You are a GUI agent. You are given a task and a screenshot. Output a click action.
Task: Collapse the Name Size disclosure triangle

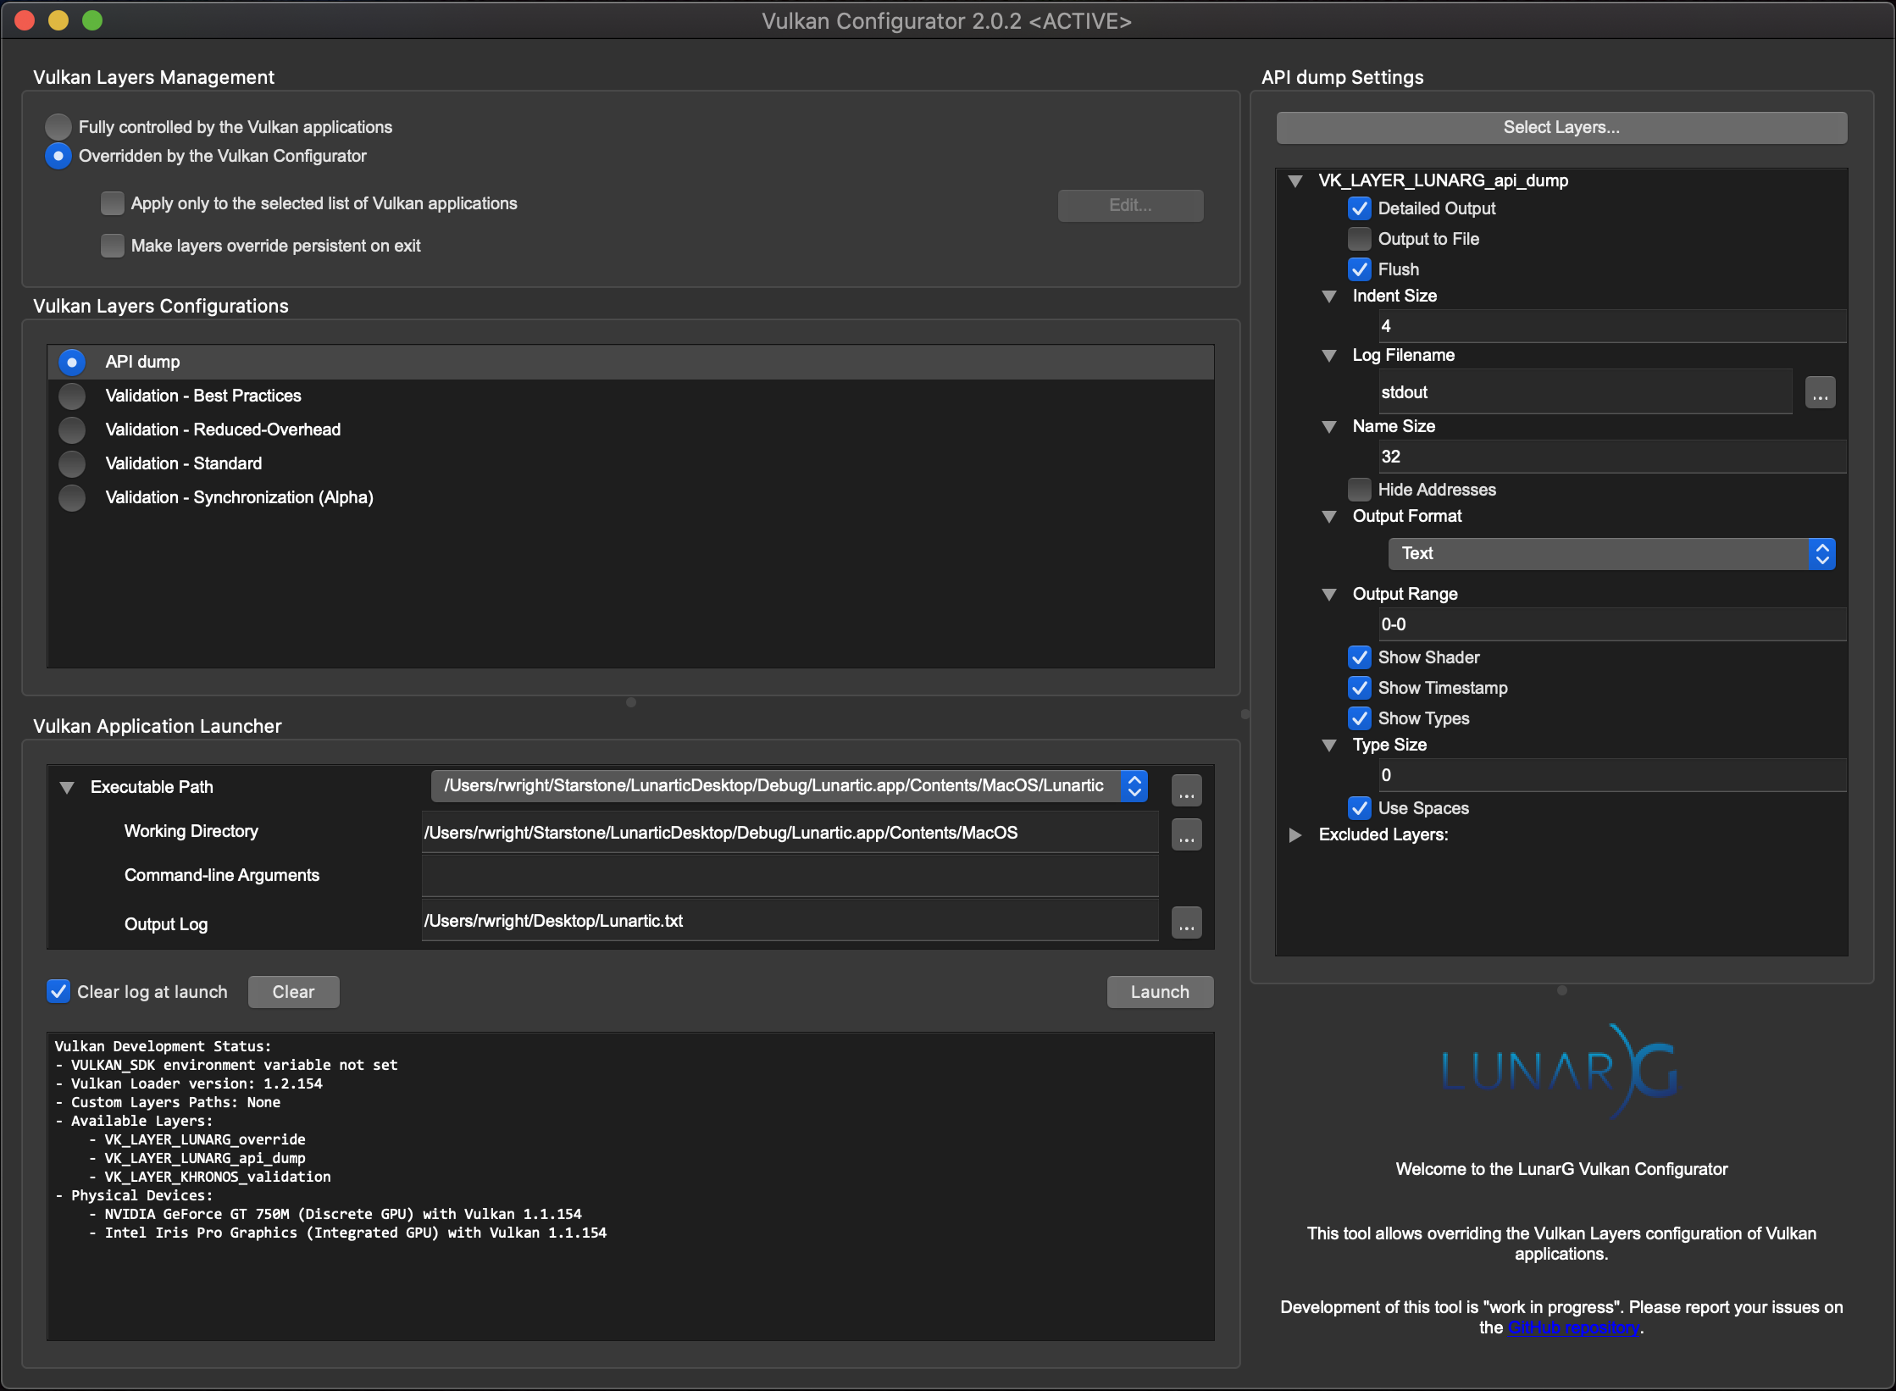(x=1329, y=427)
